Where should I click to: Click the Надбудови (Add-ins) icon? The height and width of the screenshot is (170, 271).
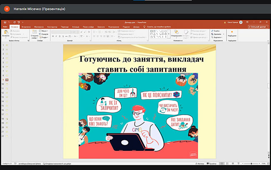(x=232, y=33)
